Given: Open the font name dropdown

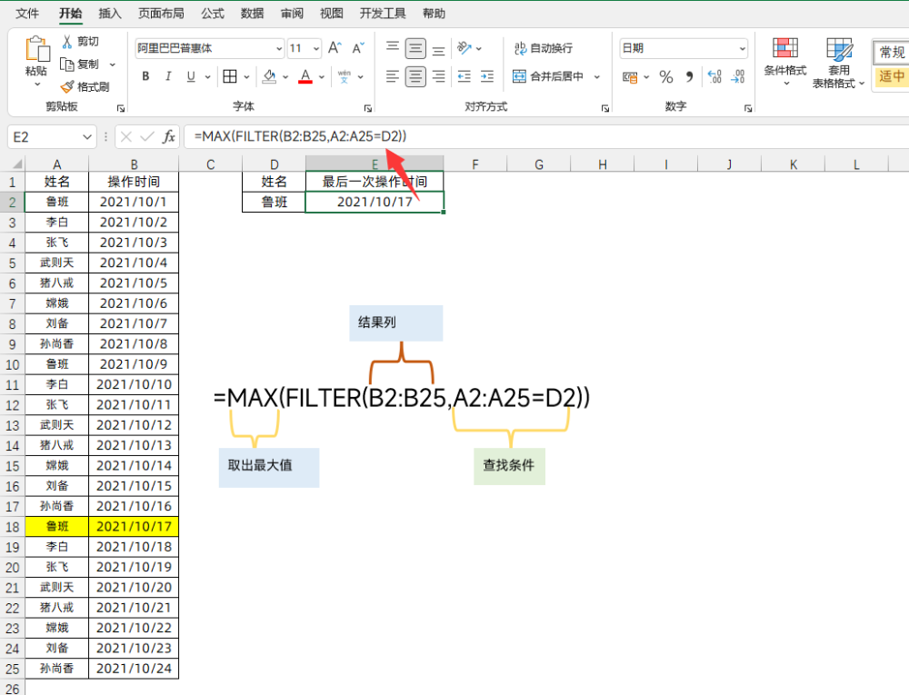Looking at the screenshot, I should tap(279, 49).
